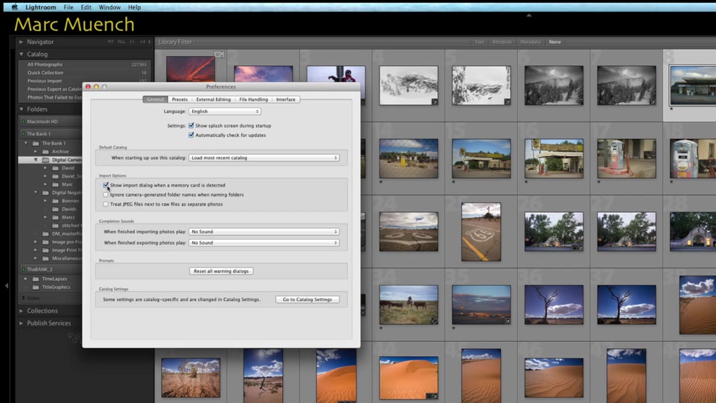Expand the Navigator panel
Viewport: 716px width, 403px height.
[x=21, y=42]
